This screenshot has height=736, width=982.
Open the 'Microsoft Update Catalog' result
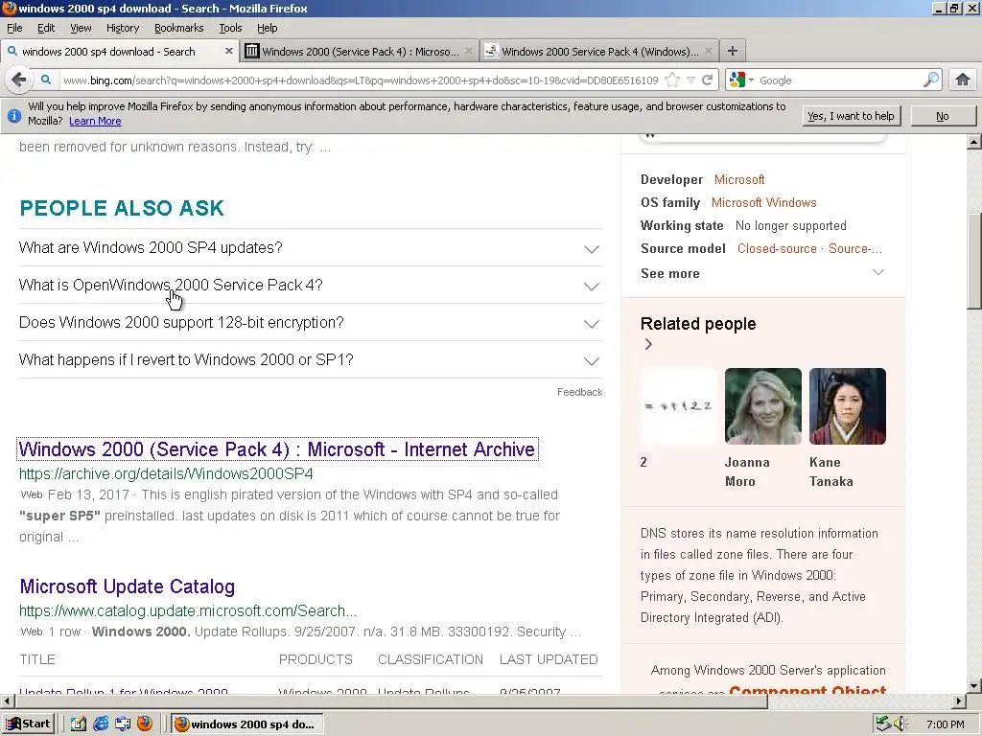click(128, 586)
